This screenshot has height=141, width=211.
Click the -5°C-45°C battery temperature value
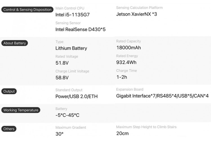(x=68, y=115)
